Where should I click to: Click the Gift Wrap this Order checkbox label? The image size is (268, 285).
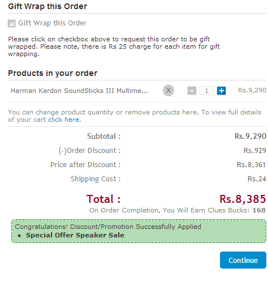tap(53, 23)
